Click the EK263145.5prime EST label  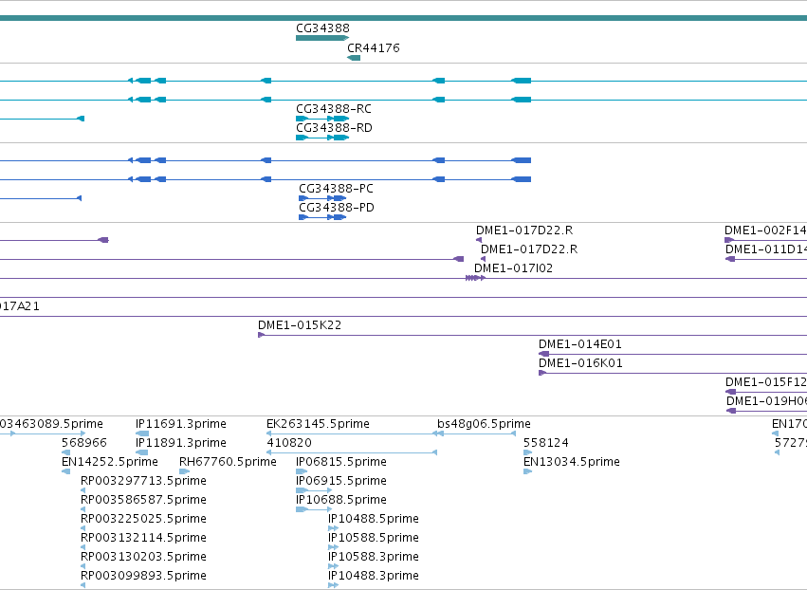coord(318,424)
